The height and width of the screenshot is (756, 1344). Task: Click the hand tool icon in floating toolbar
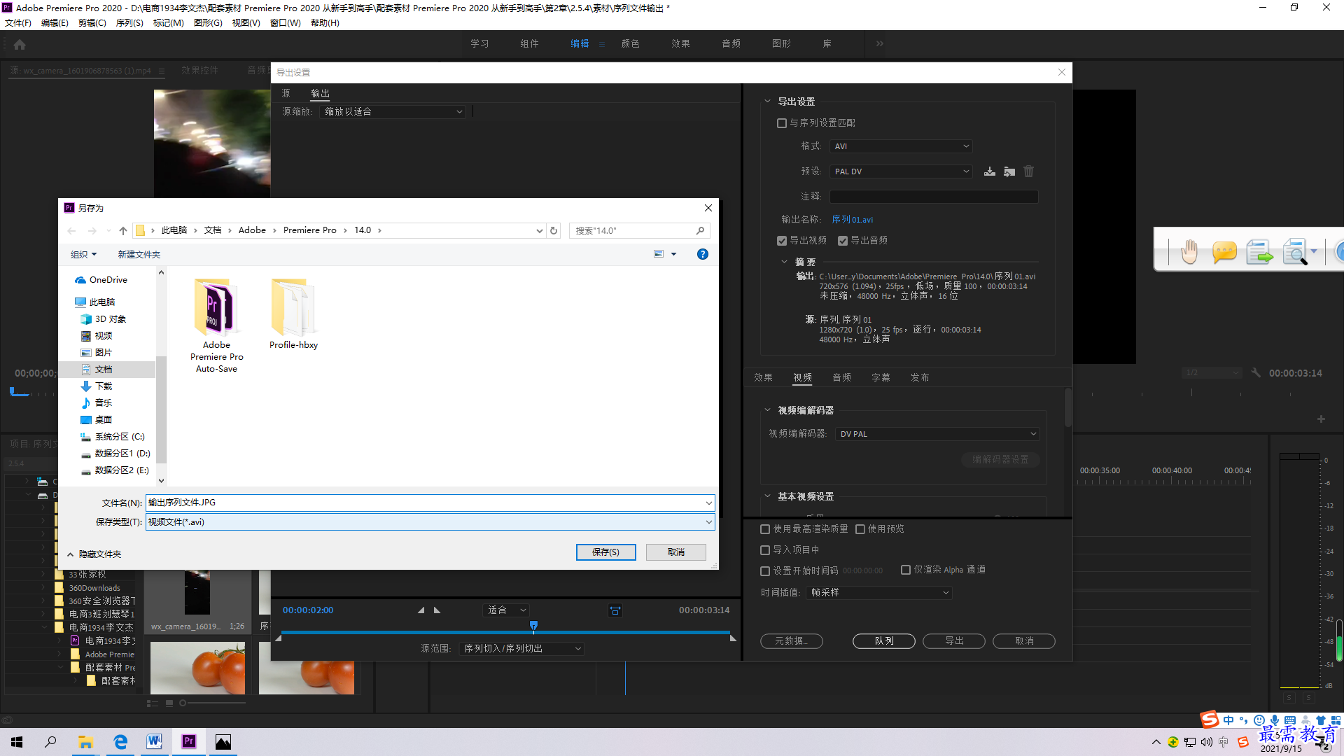tap(1189, 252)
